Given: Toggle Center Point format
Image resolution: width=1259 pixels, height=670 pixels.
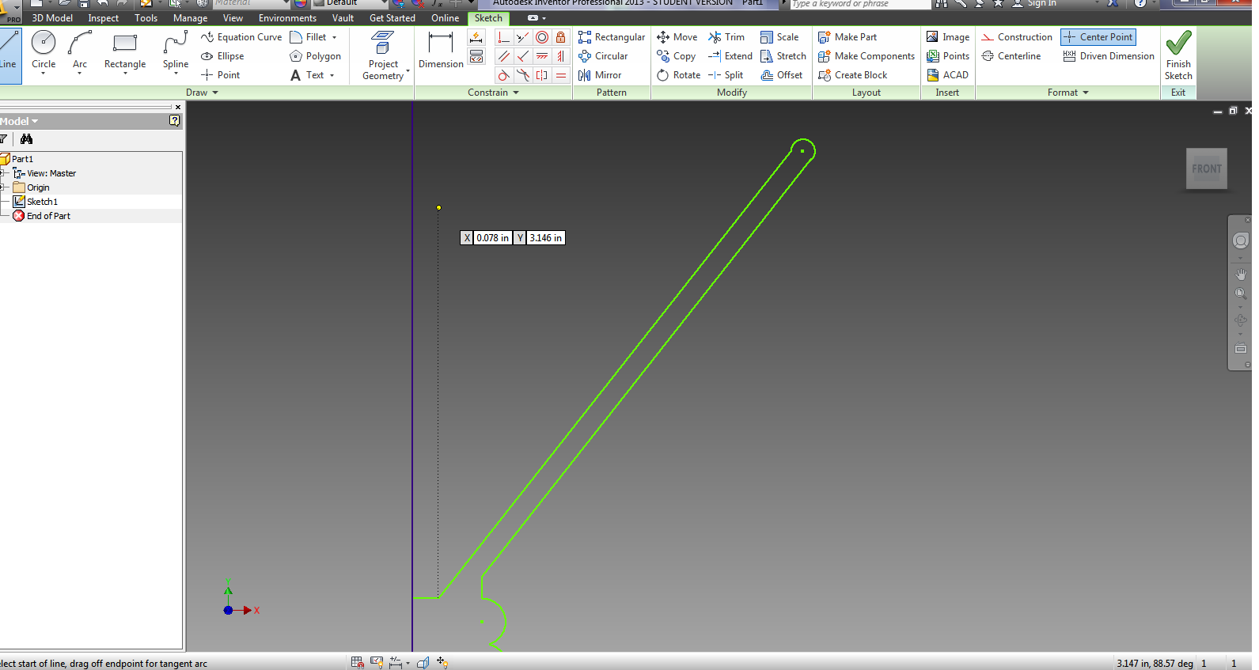Looking at the screenshot, I should click(x=1098, y=37).
